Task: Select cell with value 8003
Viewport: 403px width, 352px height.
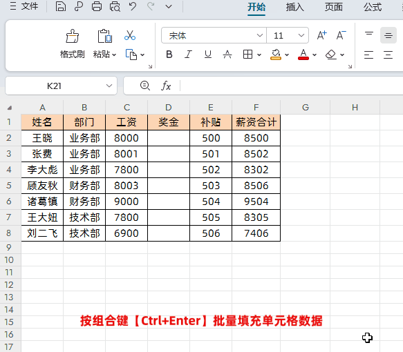Action: coord(126,186)
